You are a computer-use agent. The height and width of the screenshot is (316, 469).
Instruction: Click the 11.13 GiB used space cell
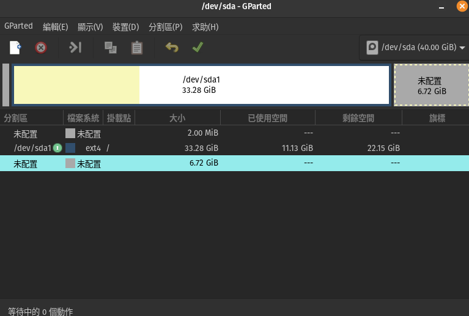point(297,148)
